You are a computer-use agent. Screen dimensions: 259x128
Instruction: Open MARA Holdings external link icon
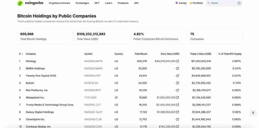click(x=178, y=69)
